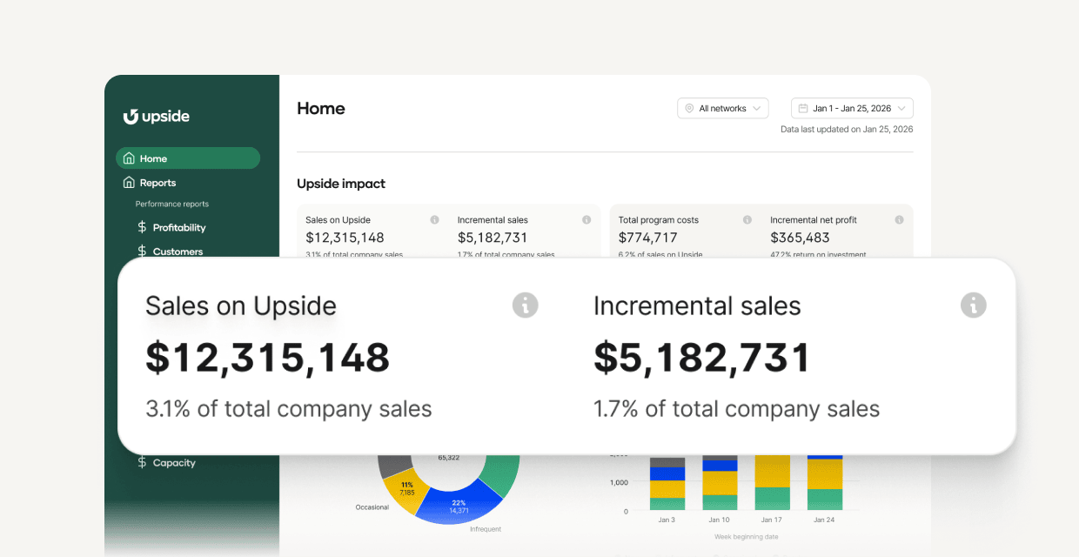Click the Reports icon in the sidebar
This screenshot has height=557, width=1079.
pyautogui.click(x=129, y=183)
